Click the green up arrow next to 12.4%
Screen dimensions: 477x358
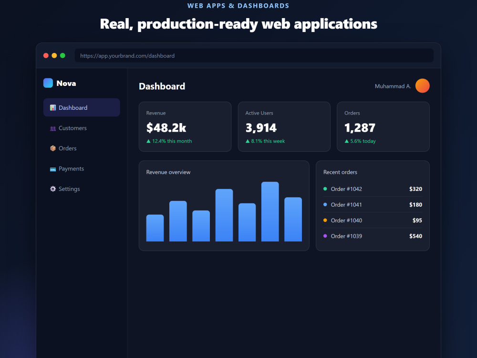pos(148,141)
